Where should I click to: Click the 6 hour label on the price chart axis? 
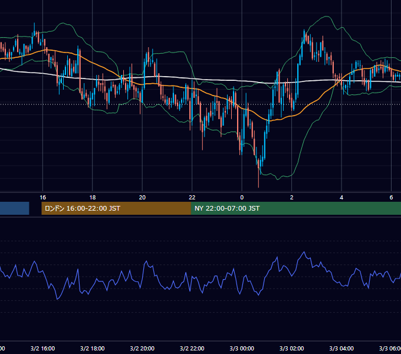coord(391,198)
